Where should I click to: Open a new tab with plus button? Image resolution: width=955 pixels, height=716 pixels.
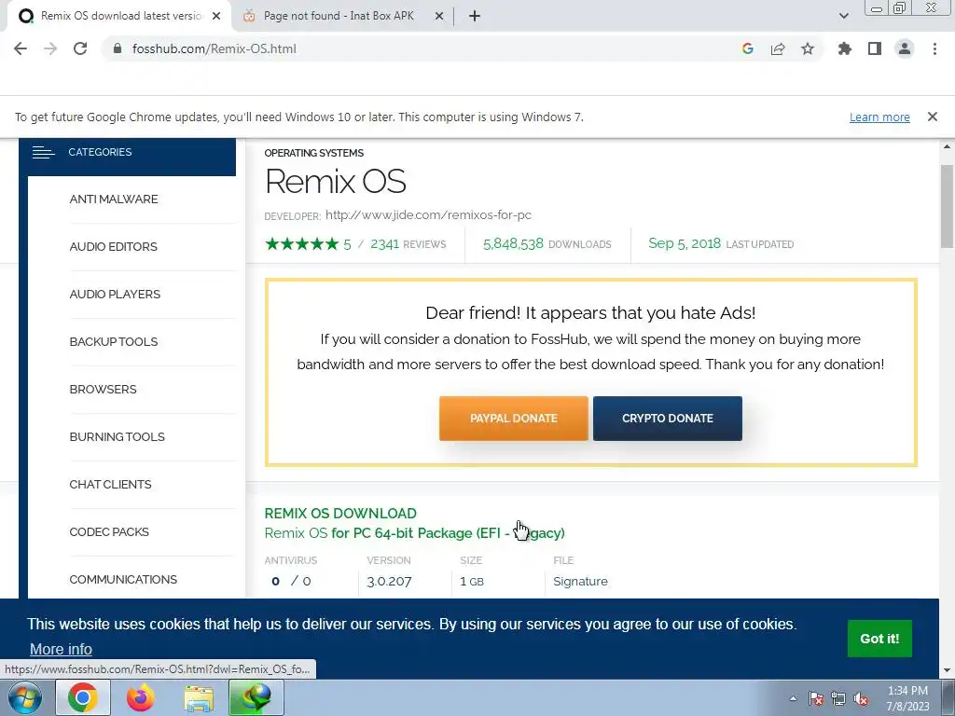[475, 17]
